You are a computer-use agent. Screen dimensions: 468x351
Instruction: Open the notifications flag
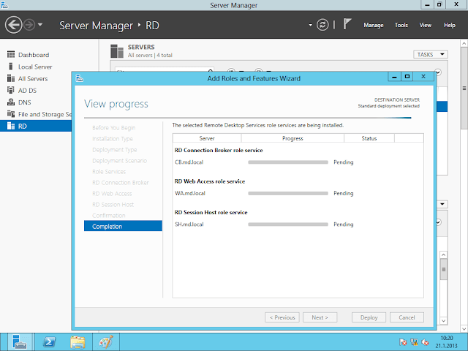(x=347, y=24)
